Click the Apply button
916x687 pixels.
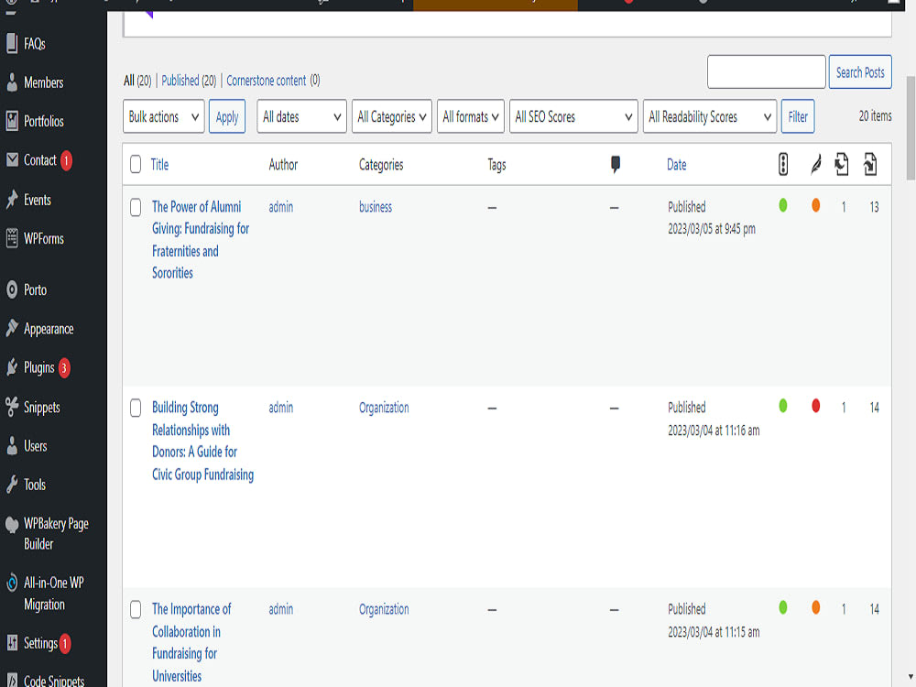pyautogui.click(x=226, y=116)
